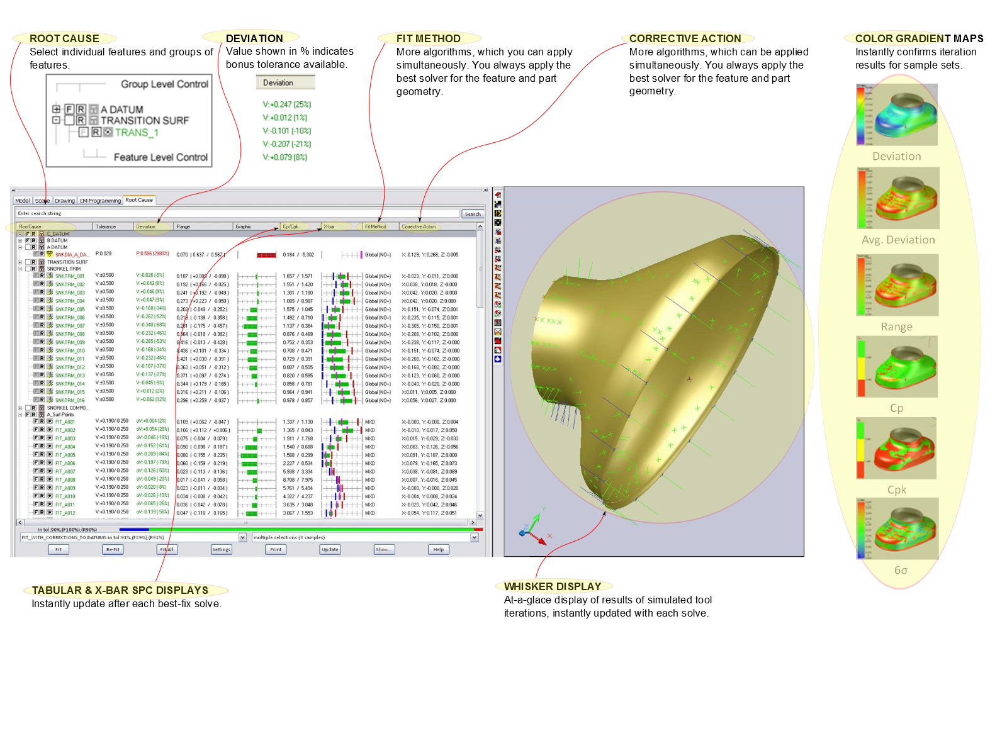Open the FIT_WITH_CORRECTIONS_TO DATUMS dropdown
Viewport: 1007px width, 755px height.
pyautogui.click(x=242, y=538)
